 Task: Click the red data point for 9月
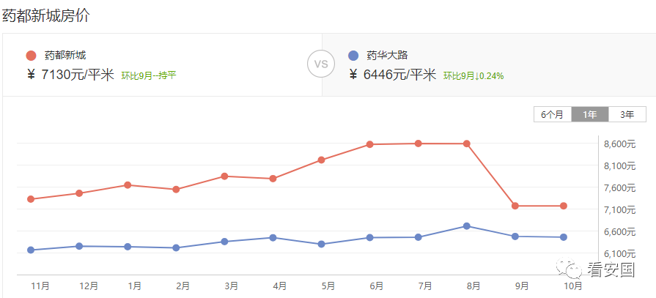tap(515, 206)
